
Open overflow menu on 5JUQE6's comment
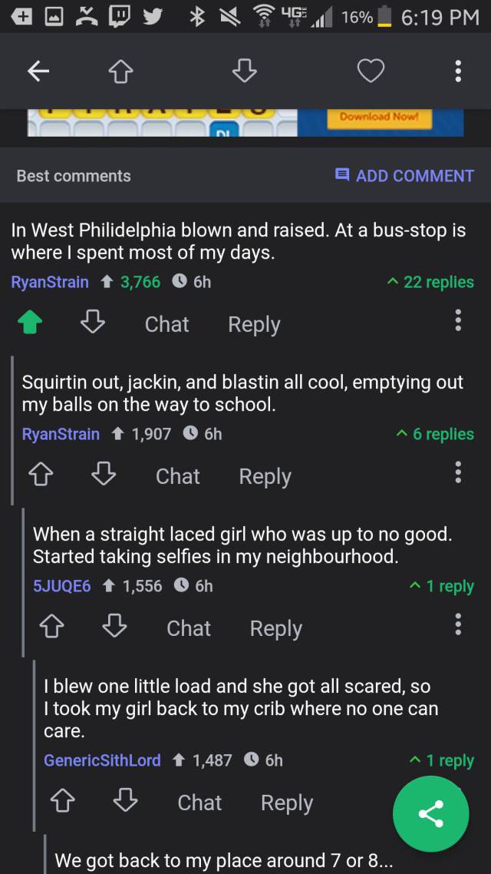[457, 624]
